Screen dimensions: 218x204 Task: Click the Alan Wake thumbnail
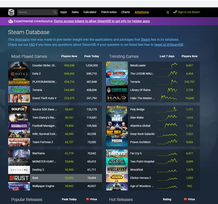[x=117, y=118]
